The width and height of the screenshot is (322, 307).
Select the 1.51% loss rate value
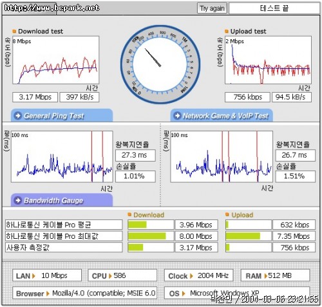(x=296, y=176)
